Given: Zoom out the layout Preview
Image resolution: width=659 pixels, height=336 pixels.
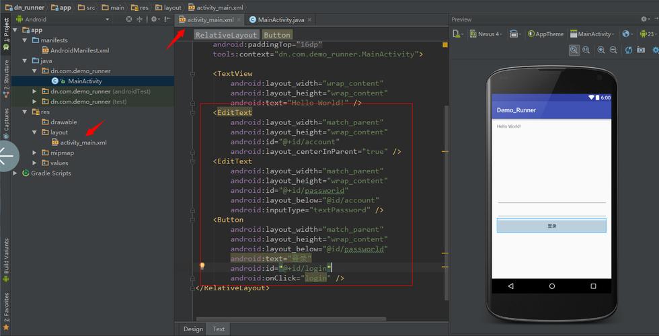Looking at the screenshot, I should coord(613,50).
